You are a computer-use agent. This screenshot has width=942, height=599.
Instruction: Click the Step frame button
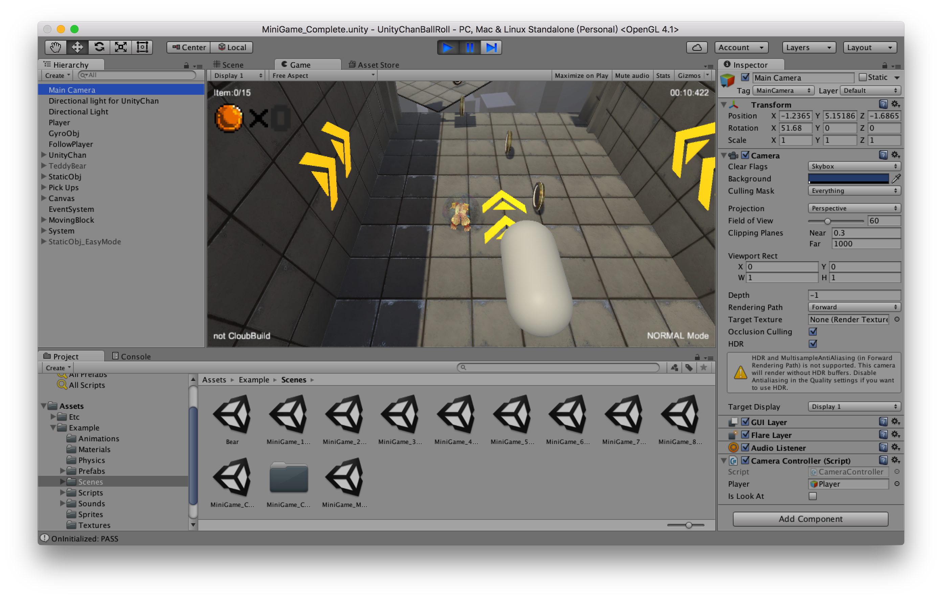491,47
